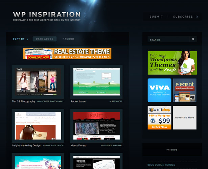Sort showcase by Date Added

tap(45, 39)
